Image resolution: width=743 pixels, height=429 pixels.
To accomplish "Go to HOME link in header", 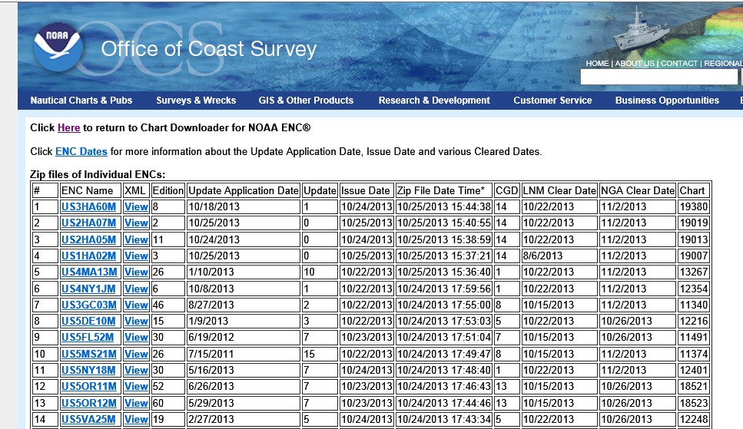I will point(597,64).
